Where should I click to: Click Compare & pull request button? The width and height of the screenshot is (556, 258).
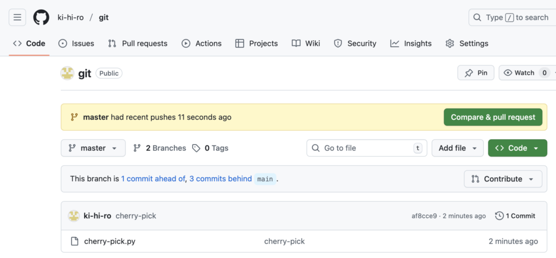point(493,117)
